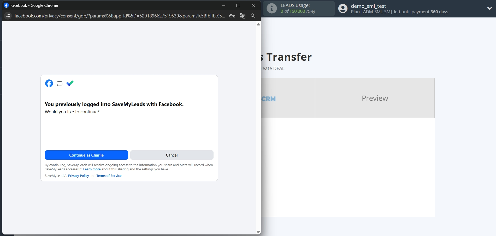Open site information icon in address bar
Viewport: 496px width, 236px height.
[x=8, y=16]
